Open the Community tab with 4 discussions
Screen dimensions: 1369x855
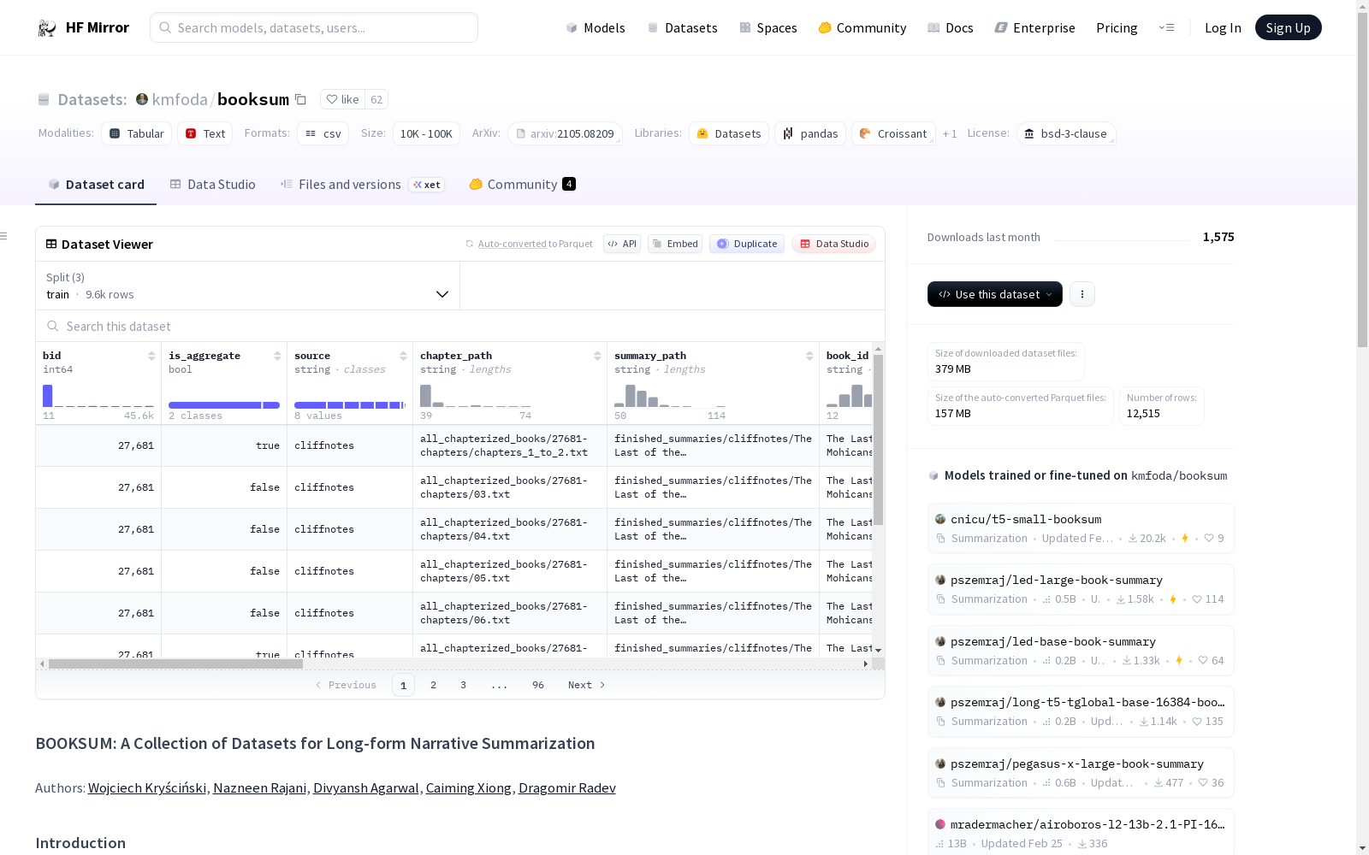pos(522,185)
